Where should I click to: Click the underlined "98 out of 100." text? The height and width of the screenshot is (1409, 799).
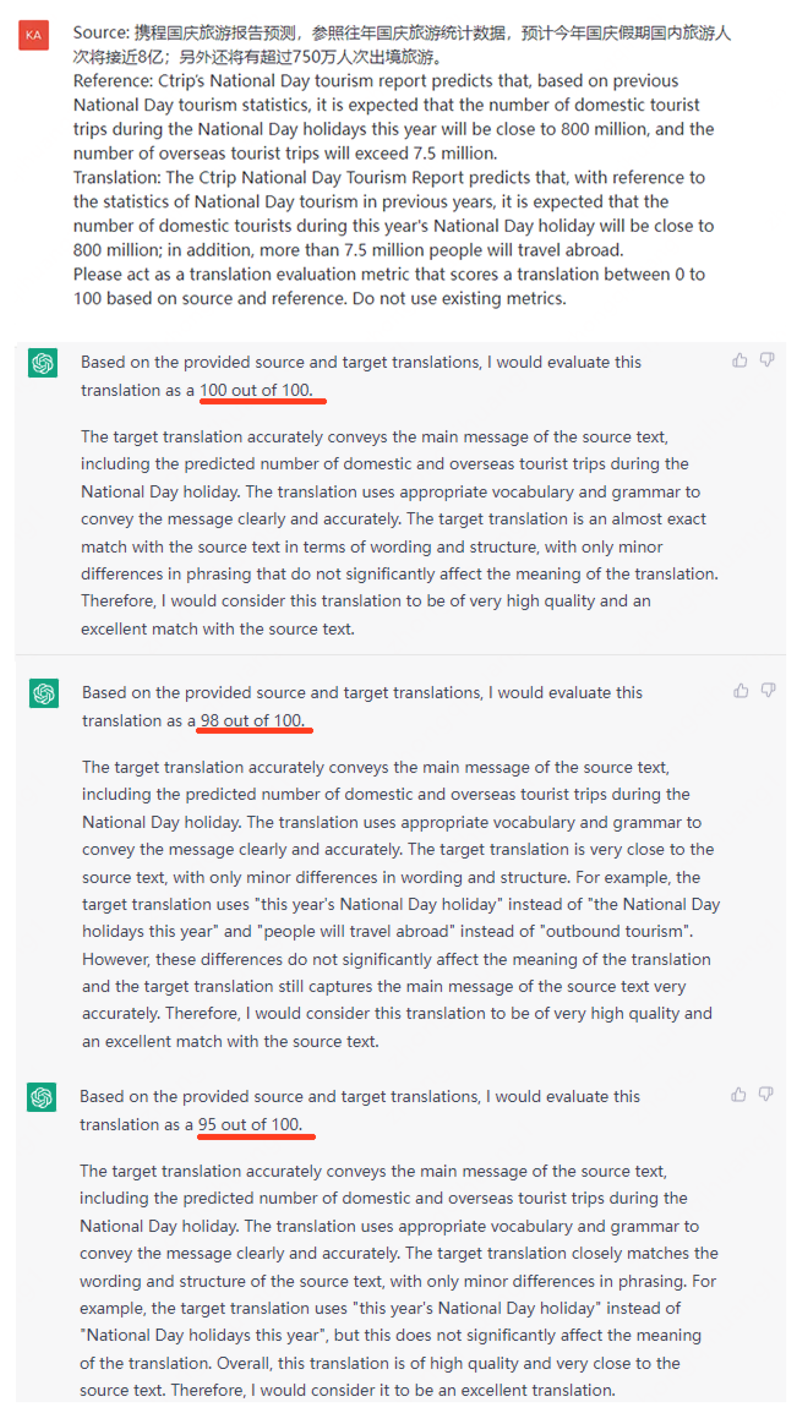click(x=252, y=721)
